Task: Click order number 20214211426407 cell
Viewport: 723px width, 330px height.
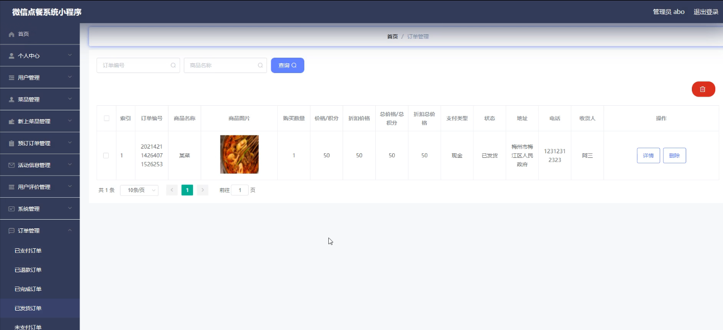Action: [152, 155]
